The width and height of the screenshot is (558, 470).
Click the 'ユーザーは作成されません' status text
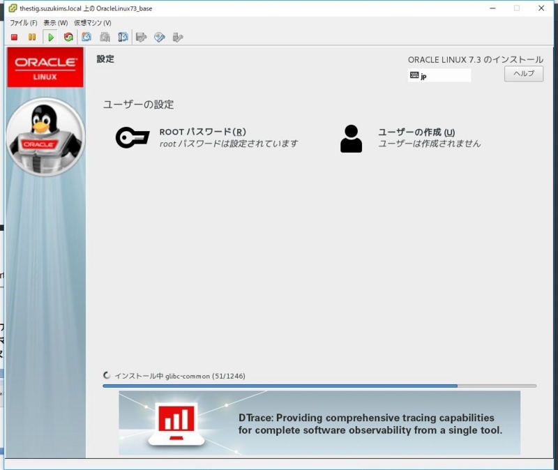[x=429, y=144]
